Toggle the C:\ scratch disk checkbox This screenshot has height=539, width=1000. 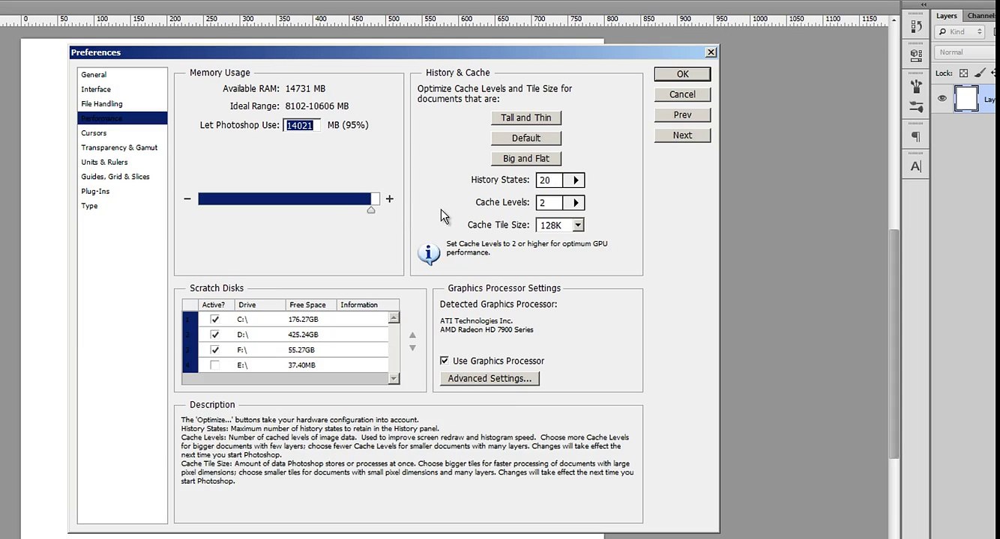tap(215, 320)
